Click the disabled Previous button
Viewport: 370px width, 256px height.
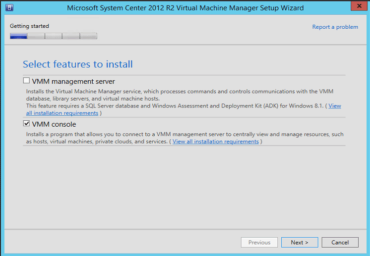point(259,242)
